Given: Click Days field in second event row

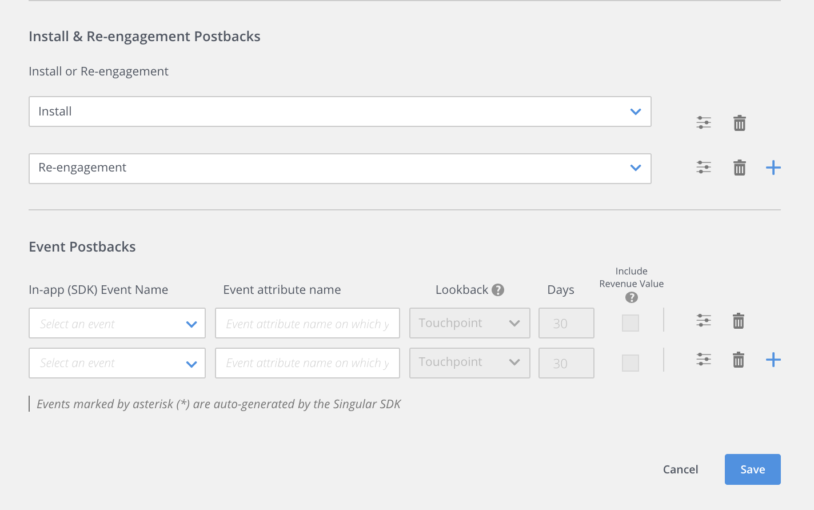Looking at the screenshot, I should [x=566, y=363].
